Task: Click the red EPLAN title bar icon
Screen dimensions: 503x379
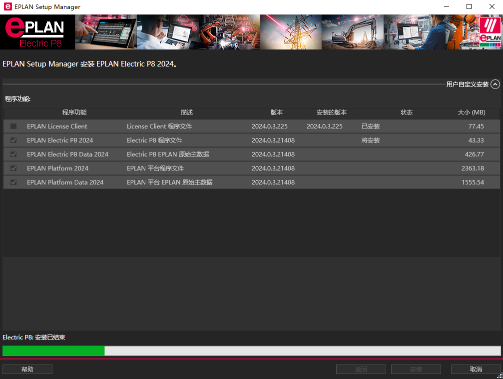Action: click(x=7, y=6)
